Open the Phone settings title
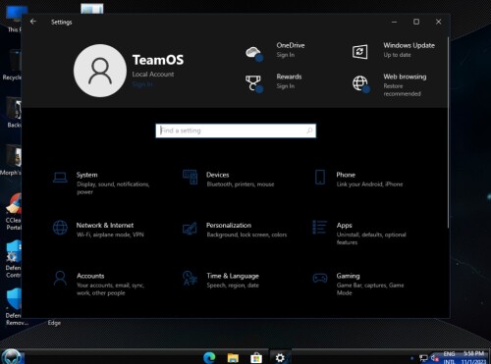 click(x=346, y=175)
